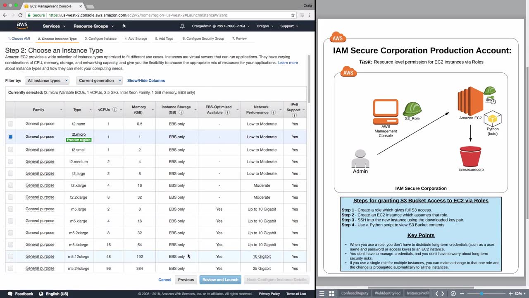
Task: Go back using the browser back arrow
Action: tap(5, 15)
